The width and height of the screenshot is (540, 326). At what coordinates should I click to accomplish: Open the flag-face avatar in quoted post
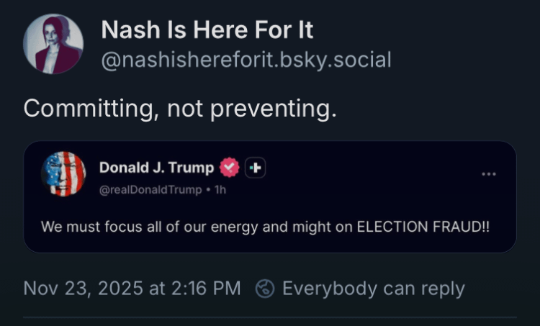[x=63, y=174]
